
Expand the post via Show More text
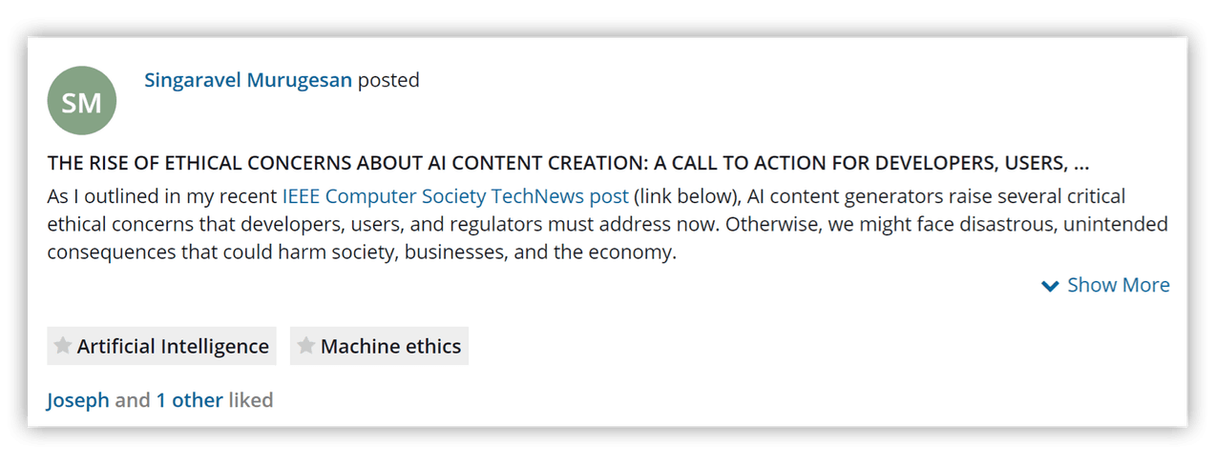point(1118,285)
